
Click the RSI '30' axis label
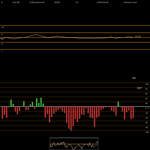2,44
